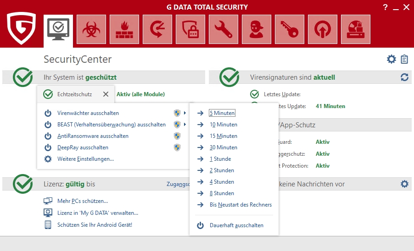Open the Tuner wrench icon
This screenshot has height=251, width=414.
[224, 29]
